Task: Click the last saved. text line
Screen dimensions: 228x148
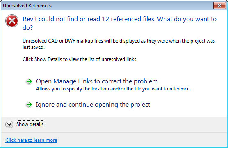Action: tap(34, 47)
